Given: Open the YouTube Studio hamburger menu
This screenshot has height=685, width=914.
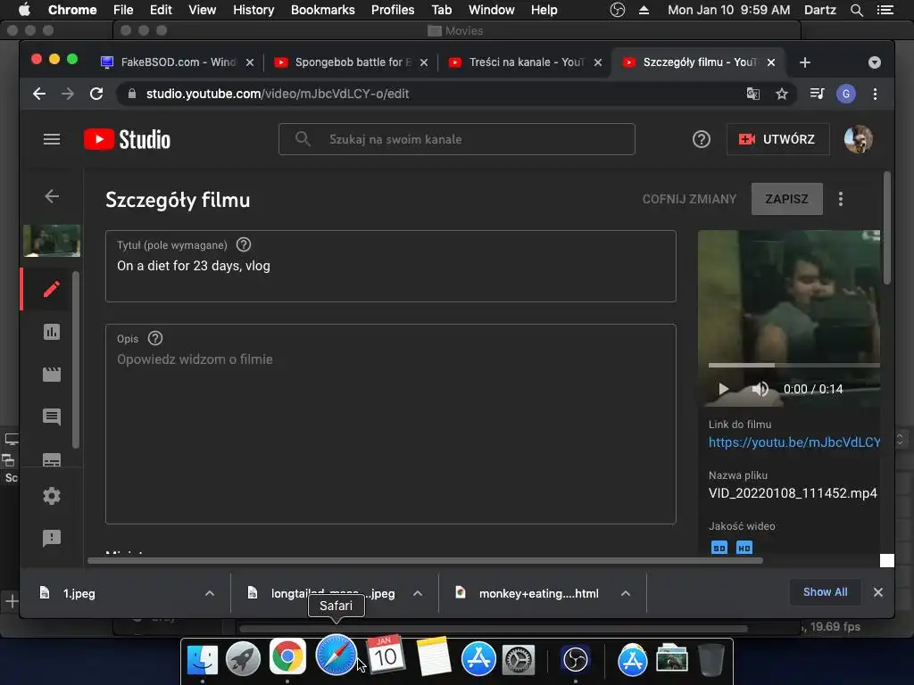Looking at the screenshot, I should (51, 139).
